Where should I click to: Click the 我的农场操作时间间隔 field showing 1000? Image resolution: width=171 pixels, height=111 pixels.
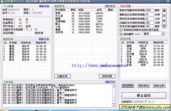[150, 10]
